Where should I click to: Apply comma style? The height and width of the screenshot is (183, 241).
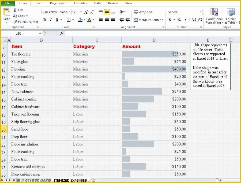(x=185, y=20)
